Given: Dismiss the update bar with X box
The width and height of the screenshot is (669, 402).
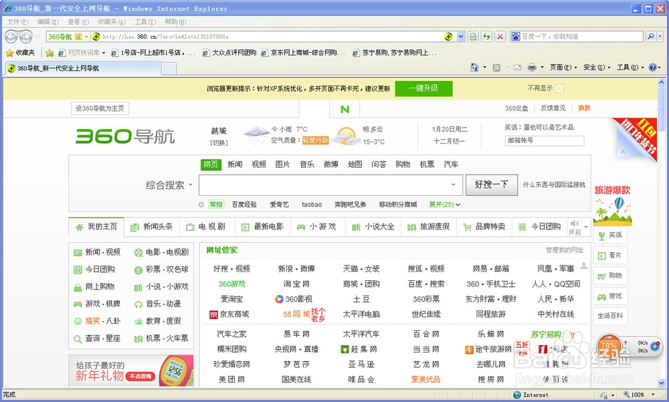Looking at the screenshot, I should tap(559, 88).
